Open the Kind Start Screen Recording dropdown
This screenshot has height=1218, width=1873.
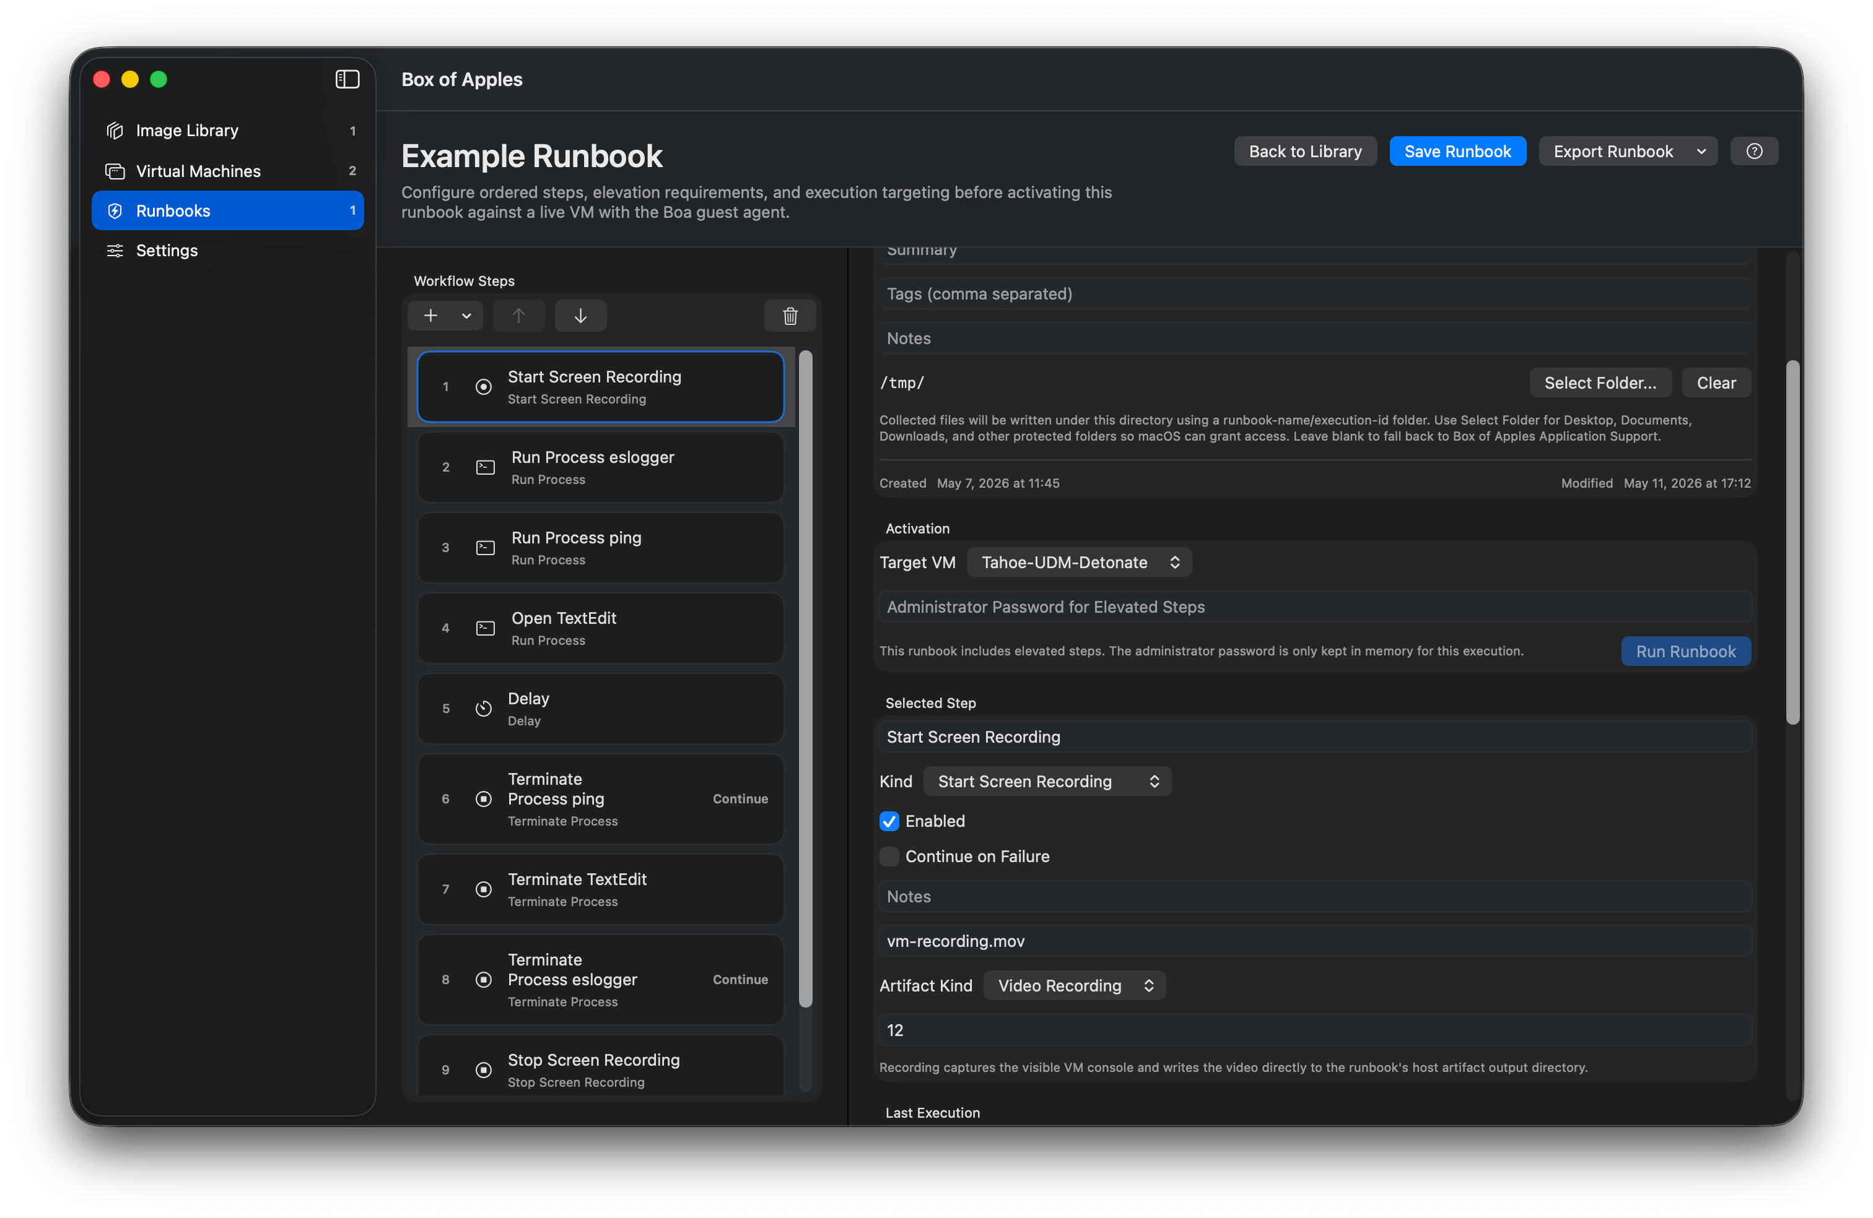pos(1047,781)
